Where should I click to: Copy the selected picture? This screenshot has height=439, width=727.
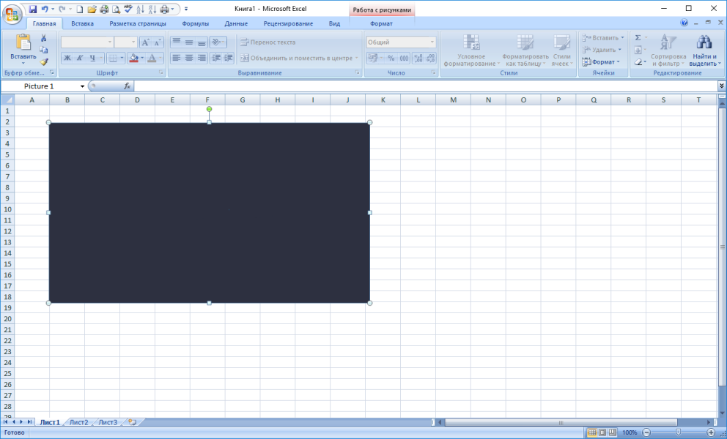(x=43, y=50)
